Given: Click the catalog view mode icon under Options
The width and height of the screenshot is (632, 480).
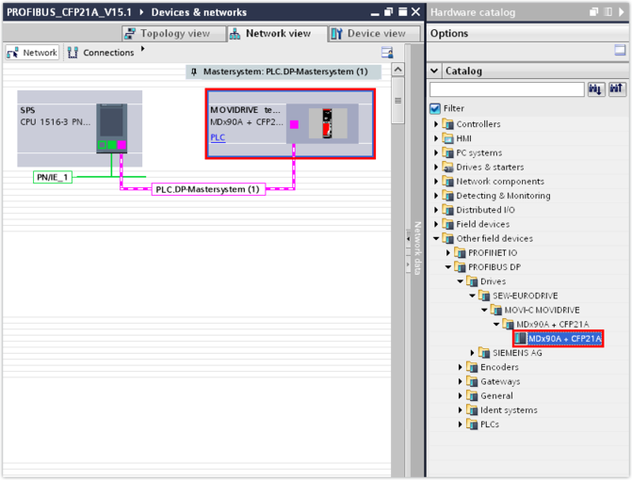Looking at the screenshot, I should tap(620, 51).
